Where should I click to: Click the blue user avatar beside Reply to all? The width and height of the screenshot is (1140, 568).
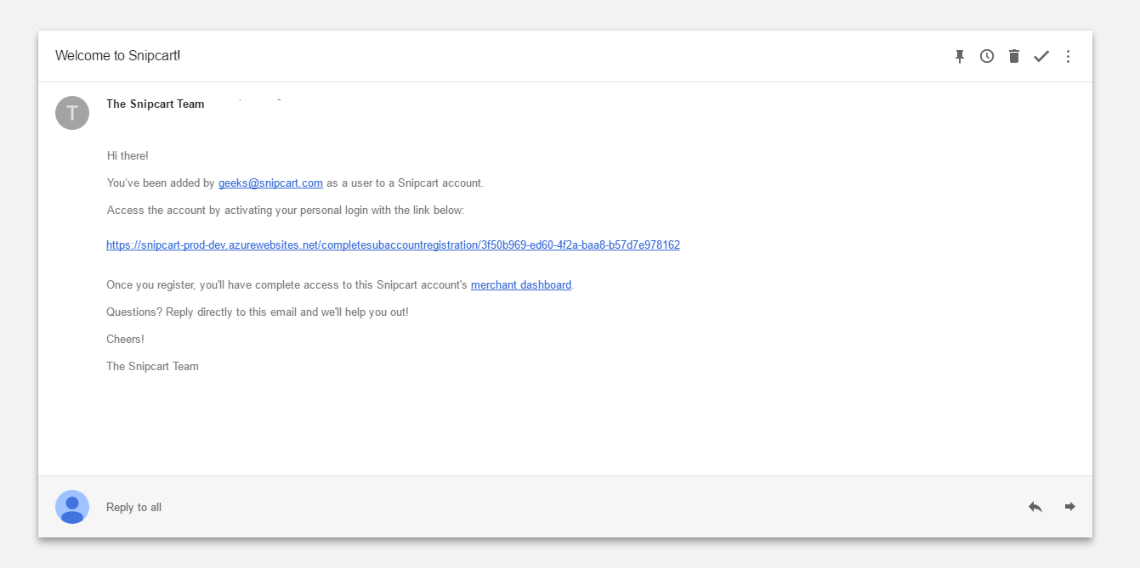72,507
